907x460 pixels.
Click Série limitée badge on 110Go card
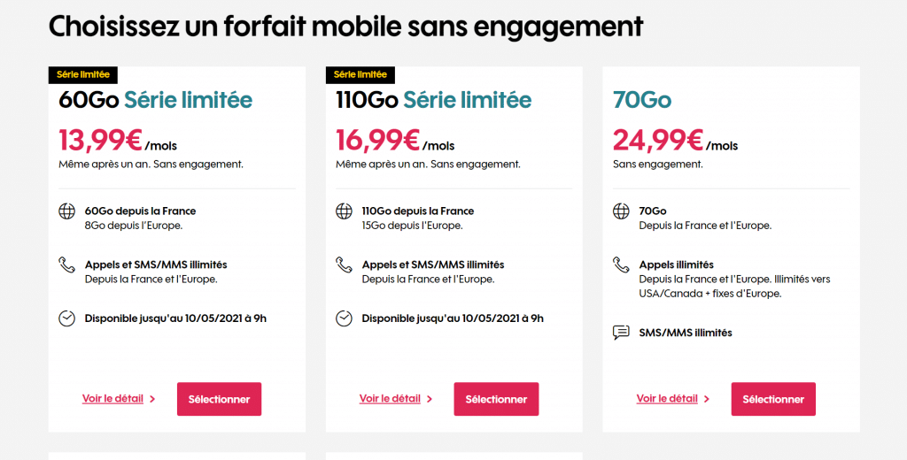[x=360, y=74]
